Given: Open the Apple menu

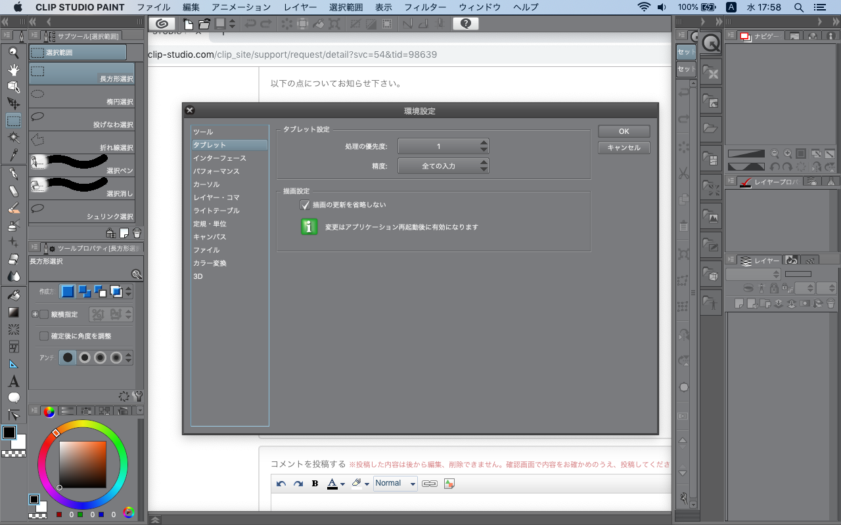Looking at the screenshot, I should (17, 7).
